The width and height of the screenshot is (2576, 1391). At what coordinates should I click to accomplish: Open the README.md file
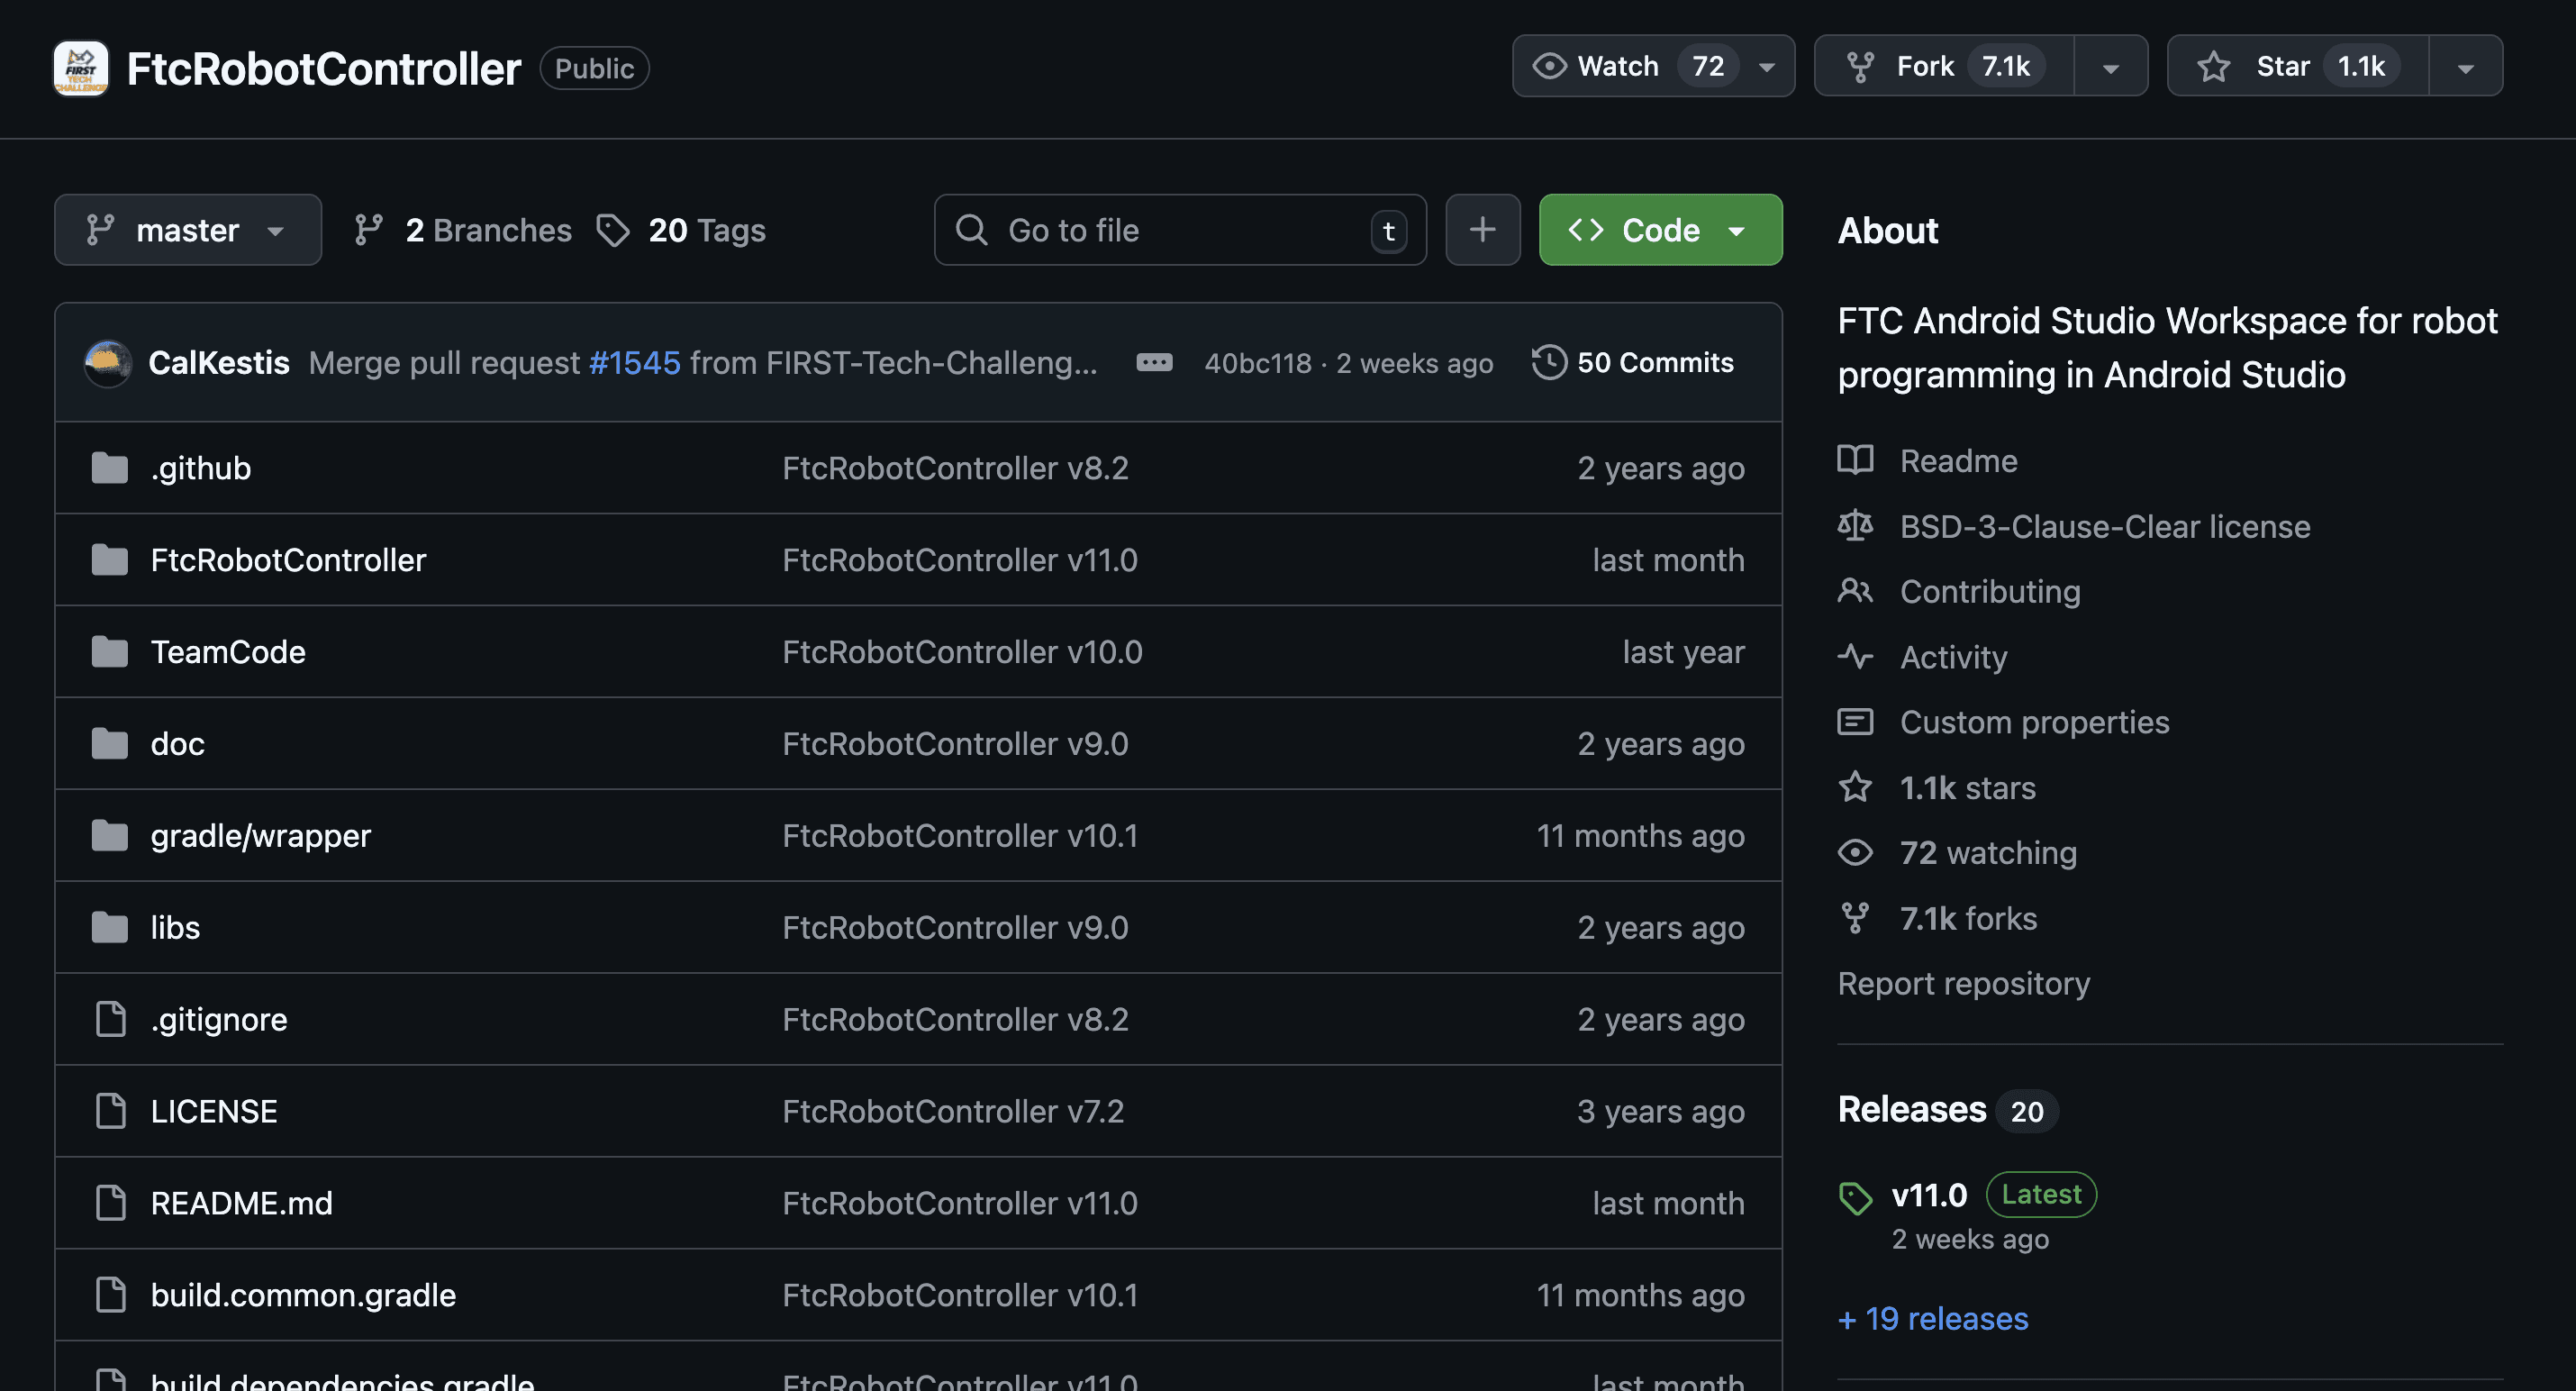tap(241, 1203)
